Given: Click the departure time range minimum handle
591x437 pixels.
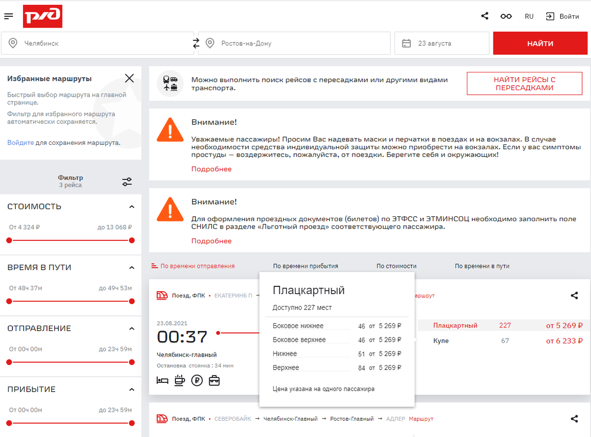Looking at the screenshot, I should point(9,362).
